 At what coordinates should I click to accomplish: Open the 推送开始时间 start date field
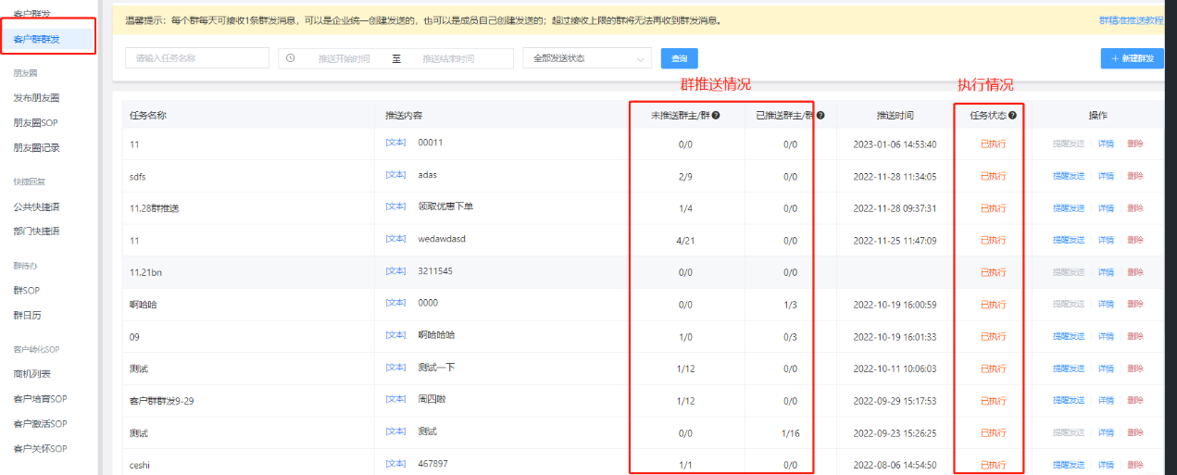tap(344, 58)
